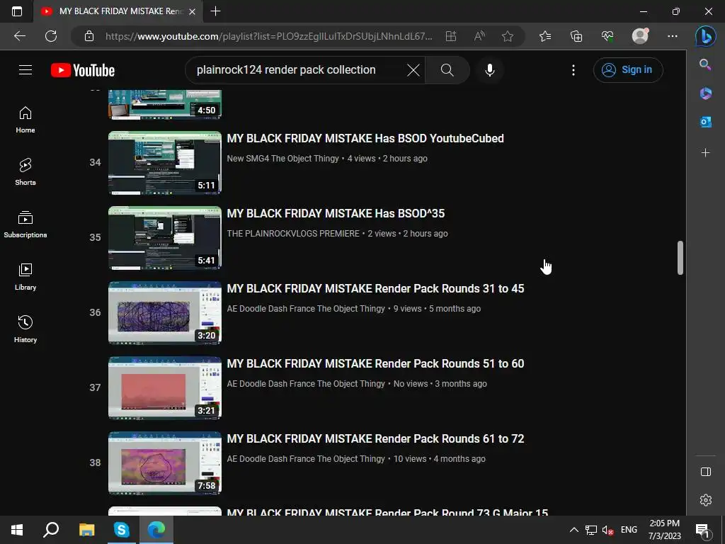This screenshot has width=725, height=544.
Task: Open Subscriptions in sidebar
Action: point(25,224)
